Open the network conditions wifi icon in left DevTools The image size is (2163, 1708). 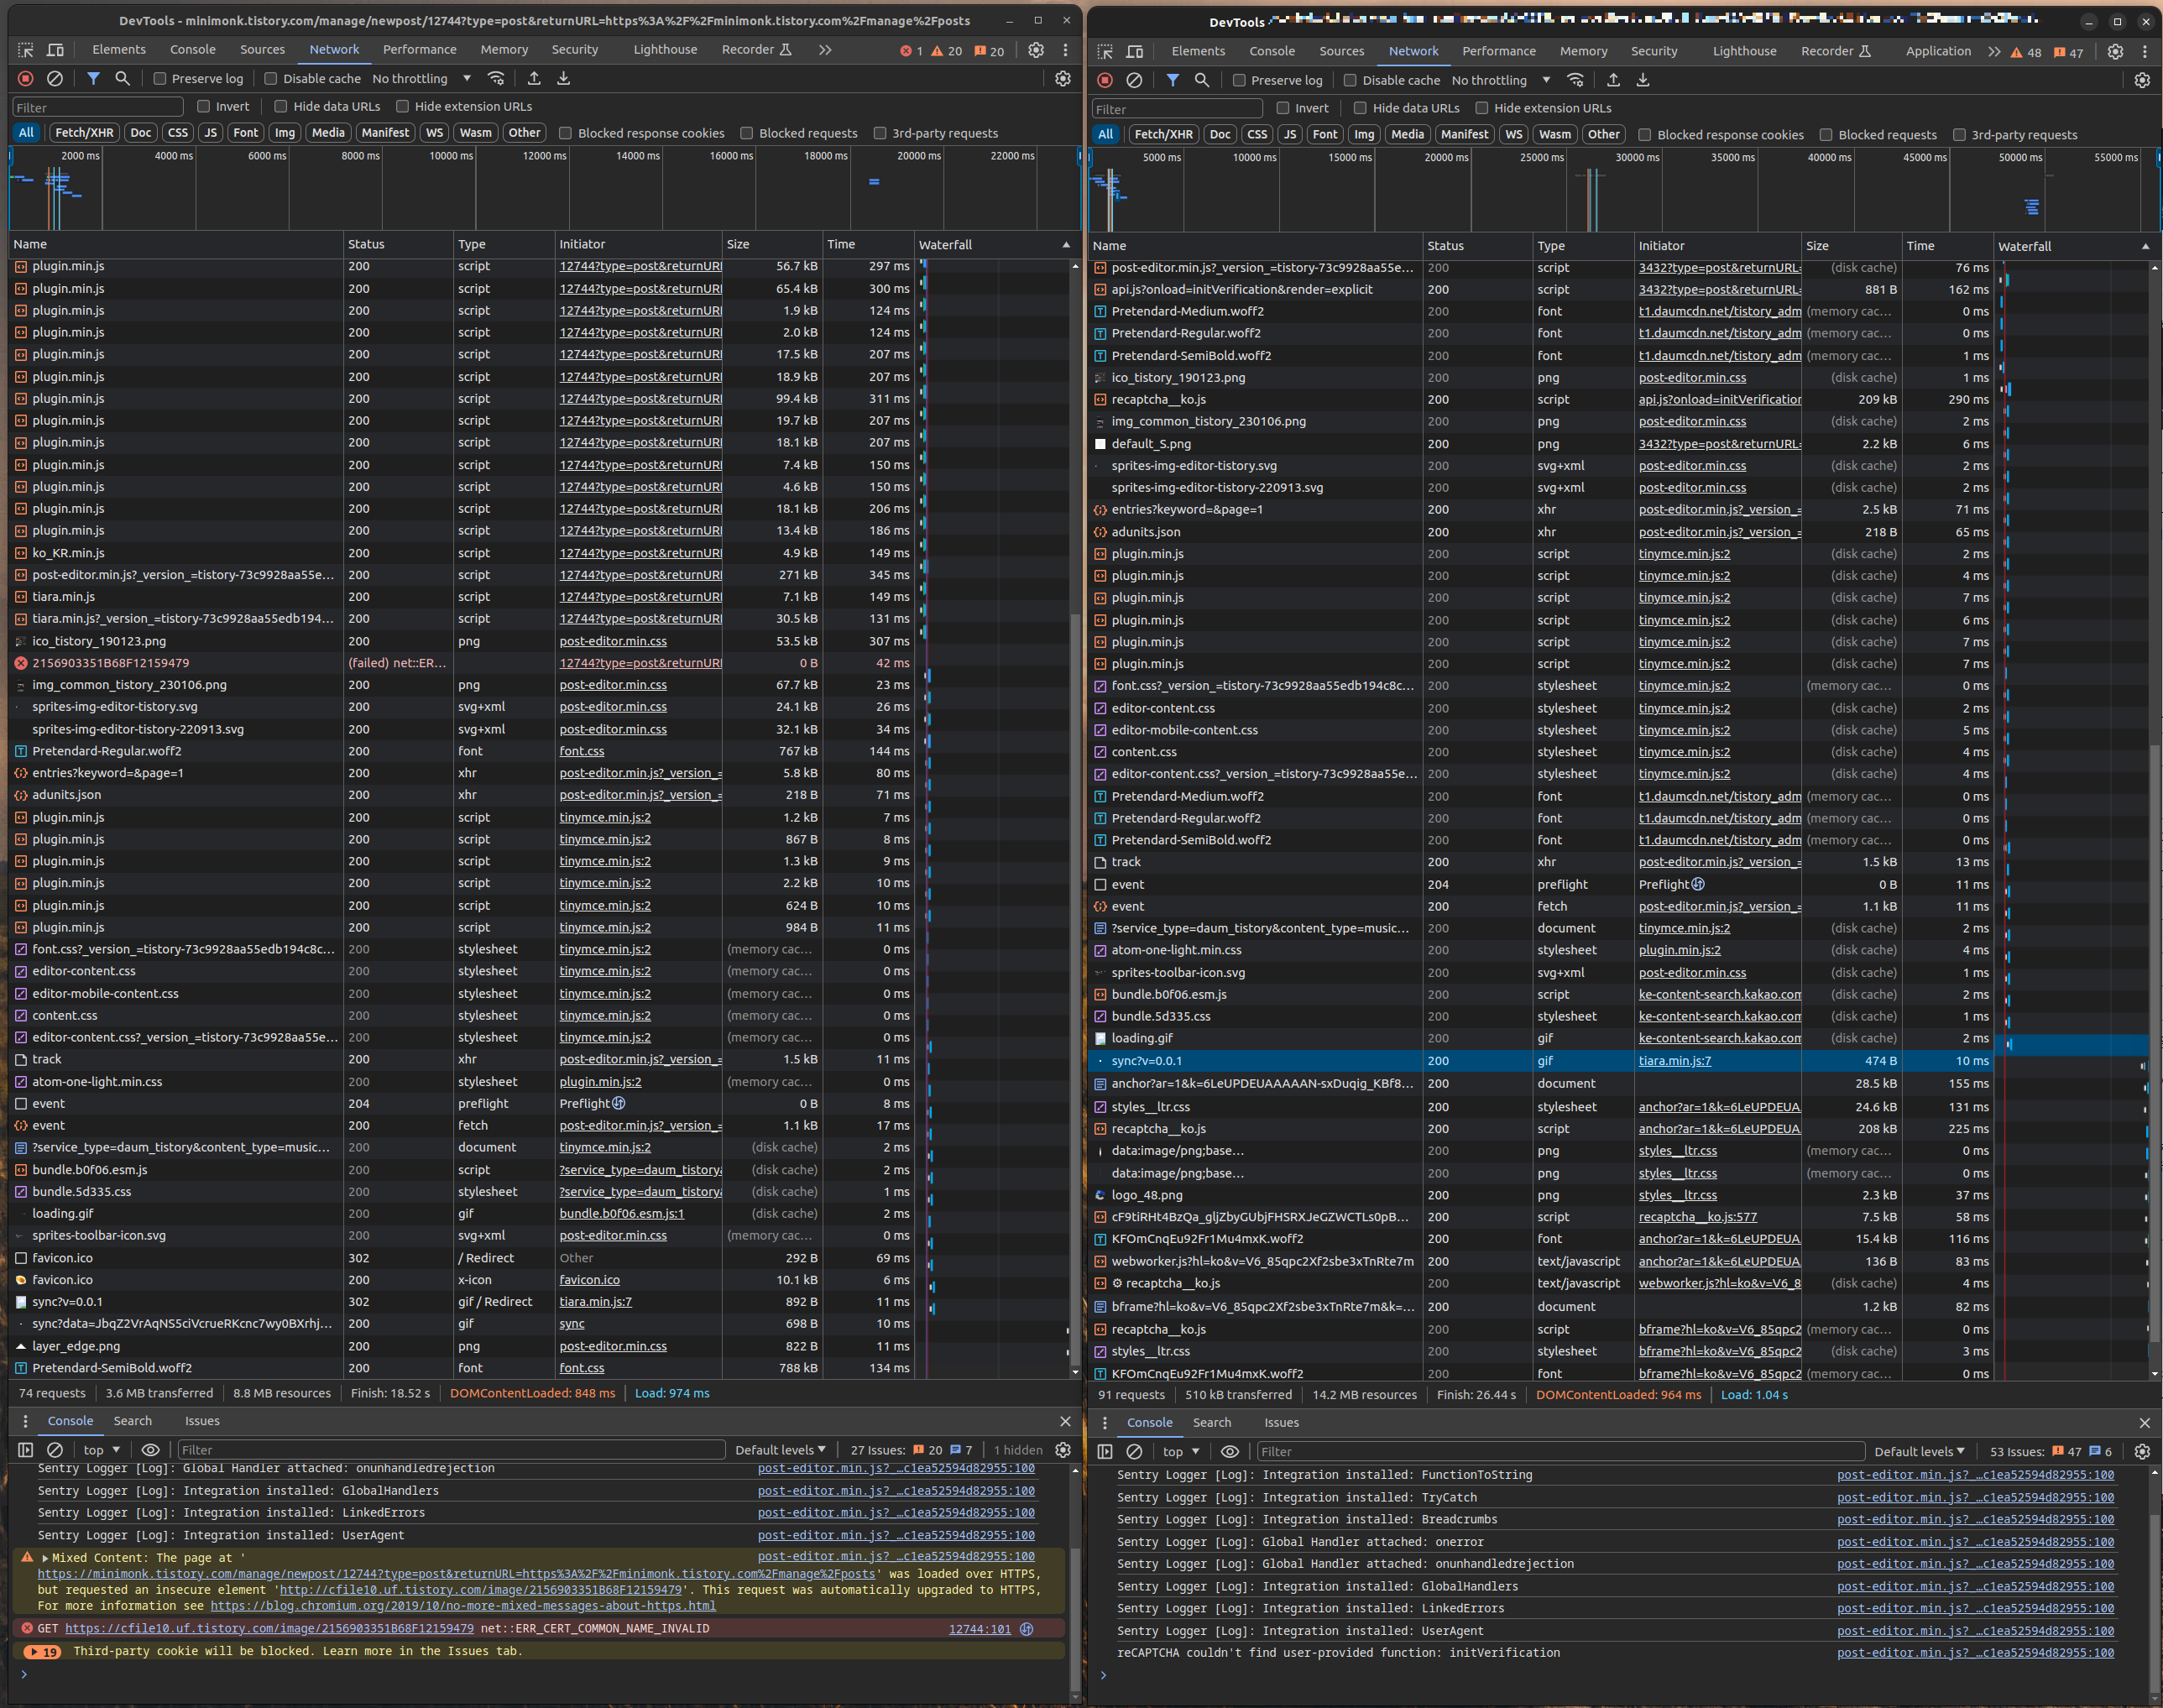pyautogui.click(x=496, y=78)
